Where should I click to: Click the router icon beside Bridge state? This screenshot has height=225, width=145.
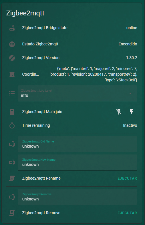pos(12,28)
